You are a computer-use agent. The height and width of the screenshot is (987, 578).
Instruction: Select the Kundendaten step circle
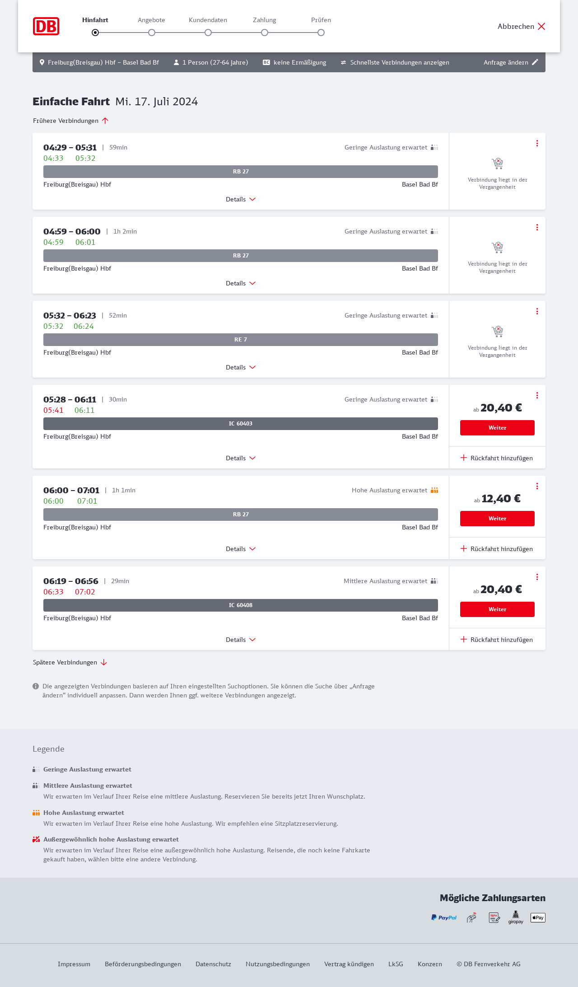(x=208, y=33)
